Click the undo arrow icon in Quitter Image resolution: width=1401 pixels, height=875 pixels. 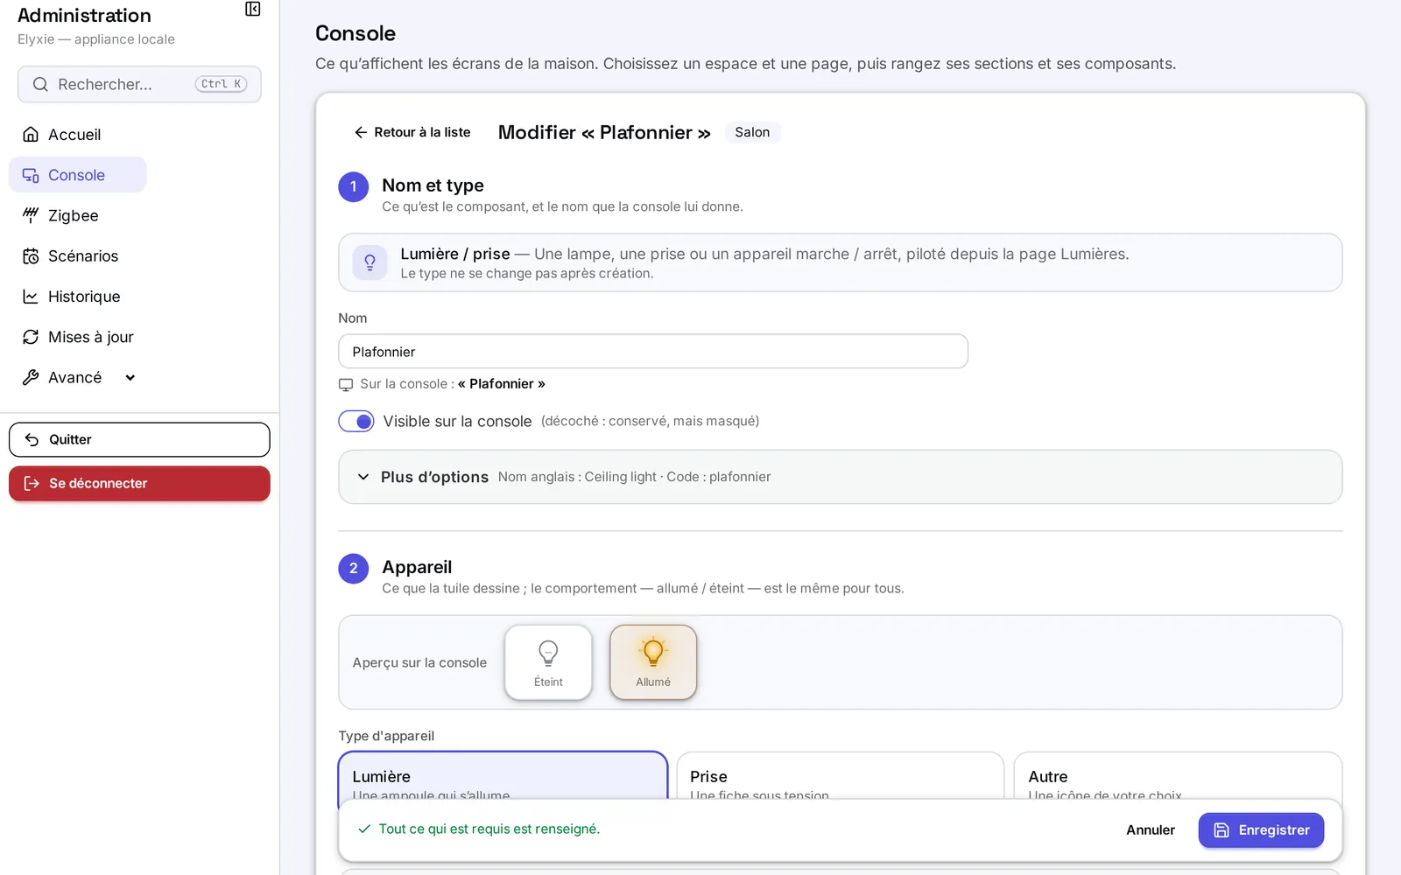(32, 440)
